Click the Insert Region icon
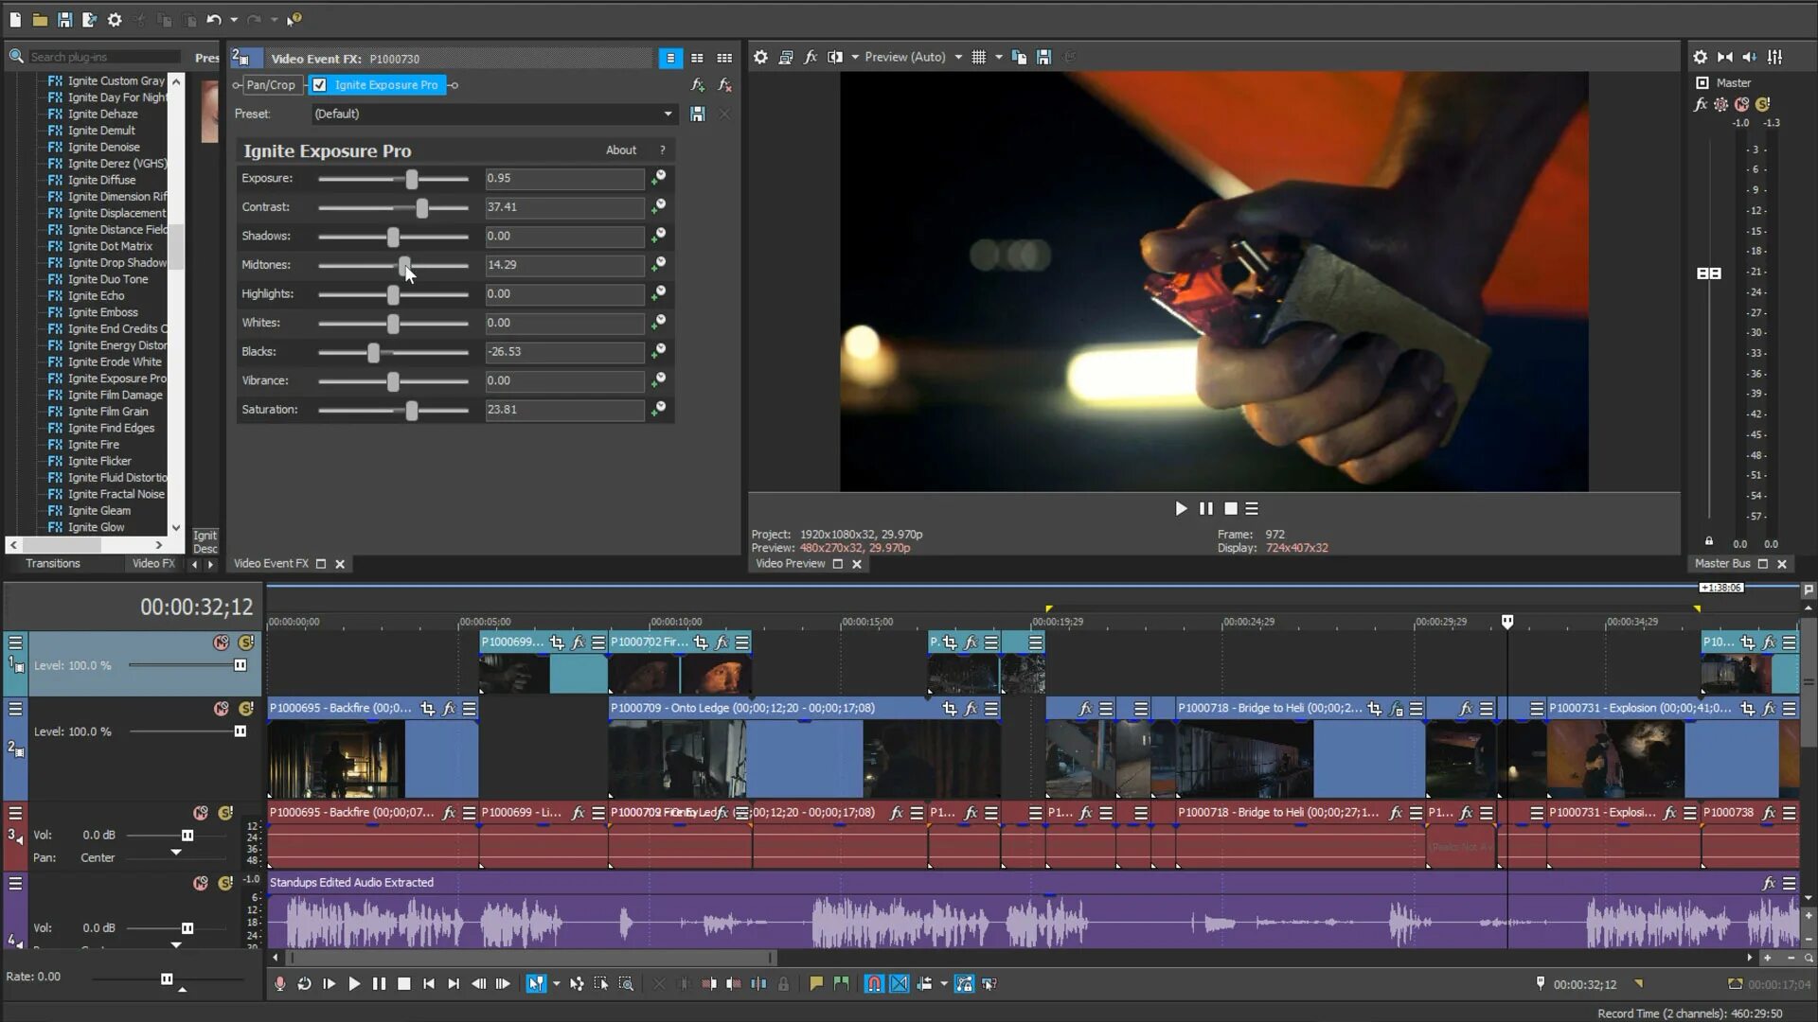Image resolution: width=1818 pixels, height=1022 pixels. tap(841, 984)
